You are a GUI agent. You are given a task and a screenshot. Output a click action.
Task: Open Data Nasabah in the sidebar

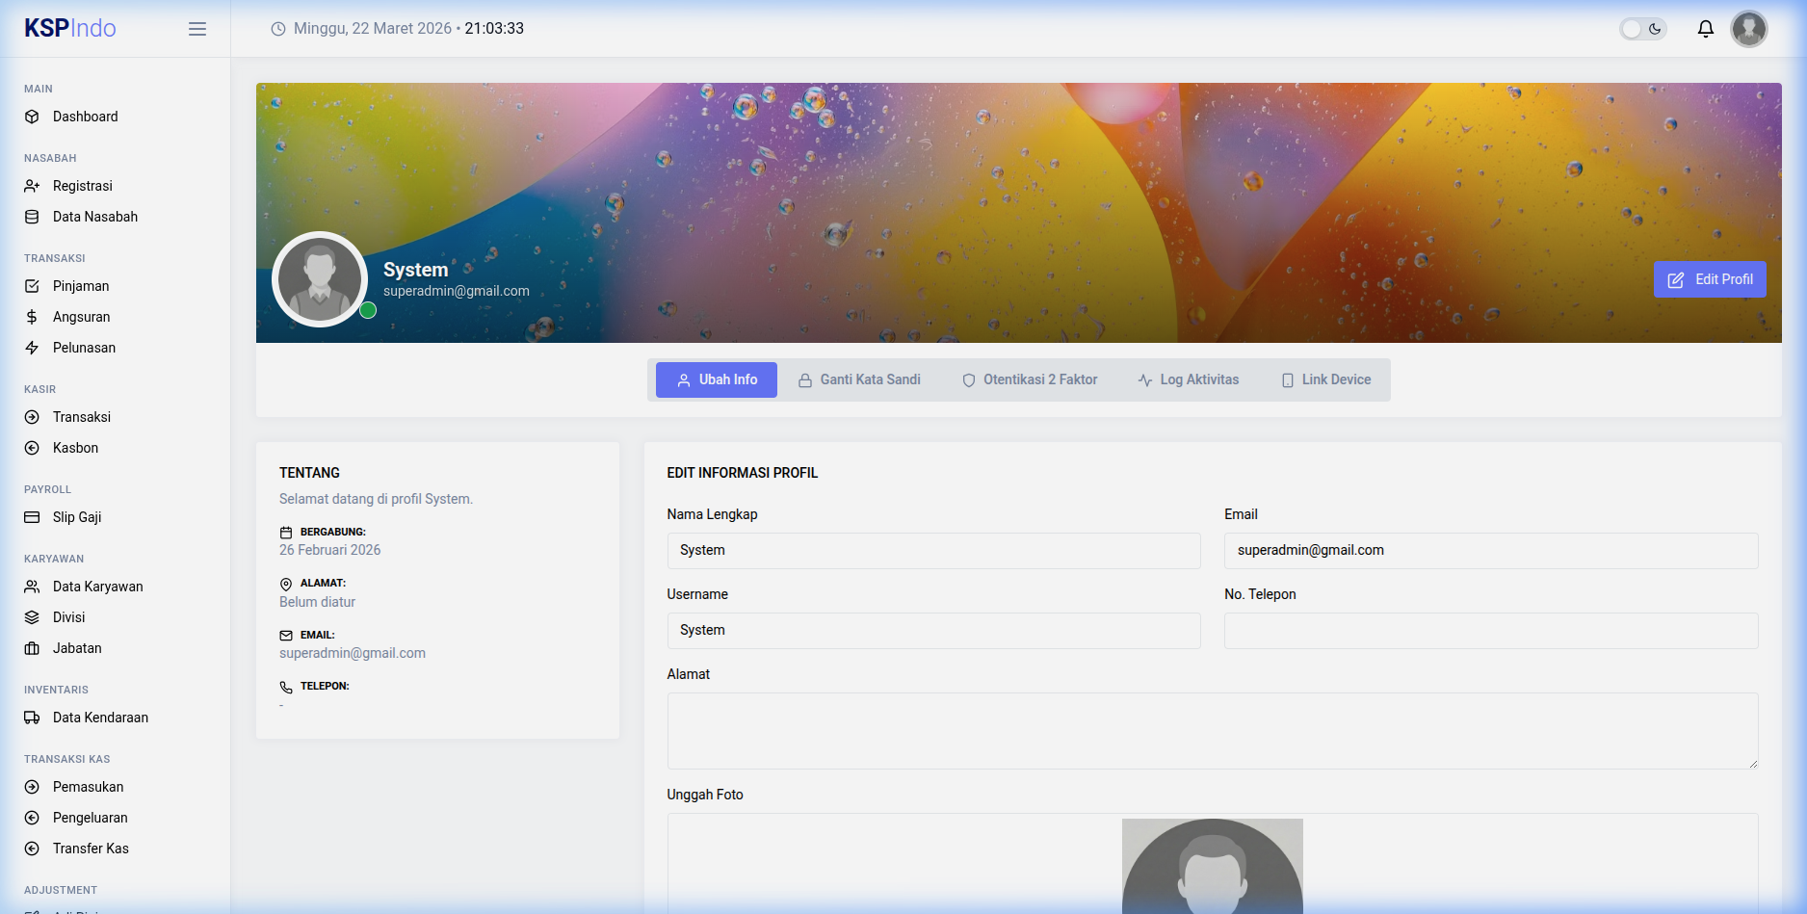tap(94, 217)
